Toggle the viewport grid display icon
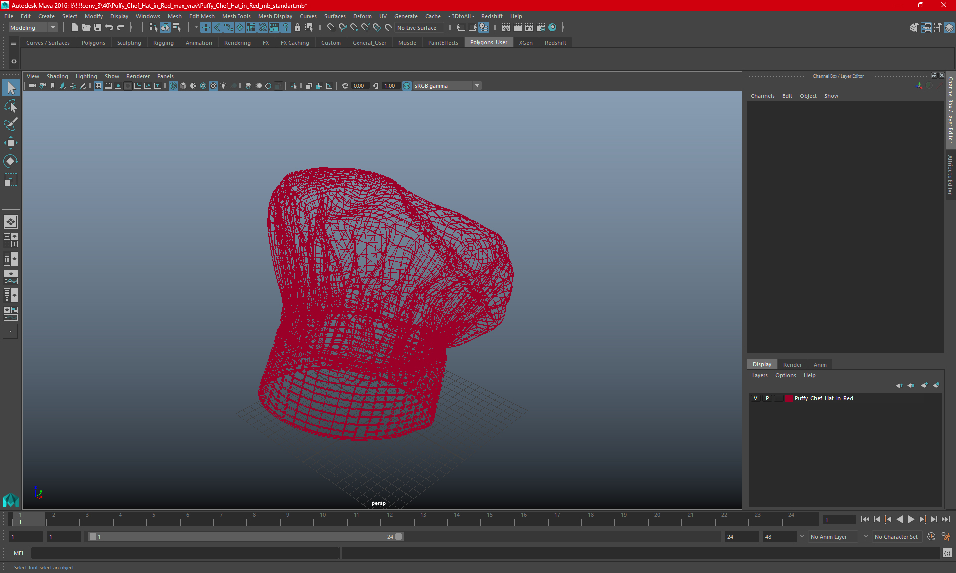The height and width of the screenshot is (573, 956). [98, 86]
